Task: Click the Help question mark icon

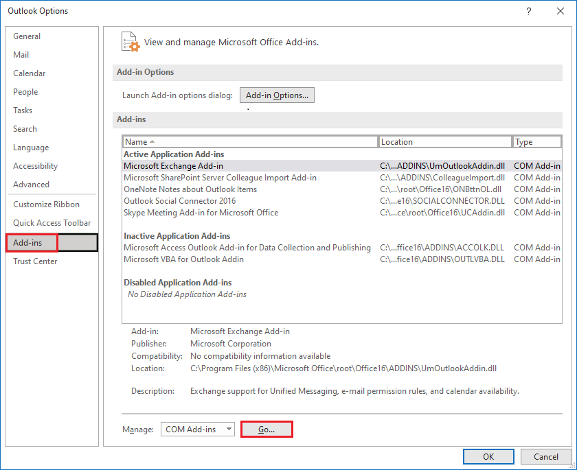Action: tap(528, 11)
